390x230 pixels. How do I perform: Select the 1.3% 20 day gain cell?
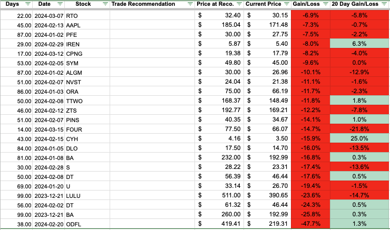click(359, 224)
